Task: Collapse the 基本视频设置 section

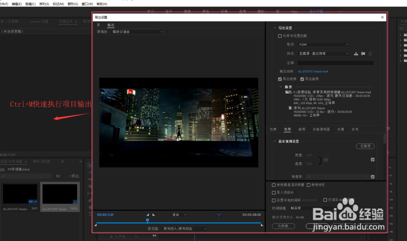Action: [x=274, y=141]
